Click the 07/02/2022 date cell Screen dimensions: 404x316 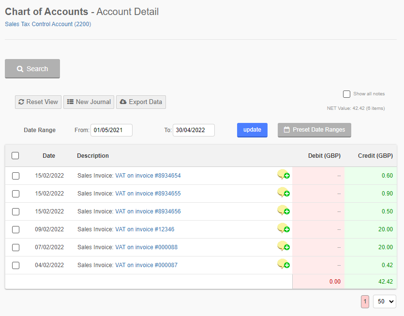tap(49, 247)
